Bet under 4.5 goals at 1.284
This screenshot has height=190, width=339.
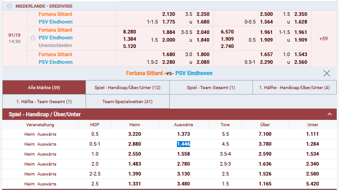(312, 144)
